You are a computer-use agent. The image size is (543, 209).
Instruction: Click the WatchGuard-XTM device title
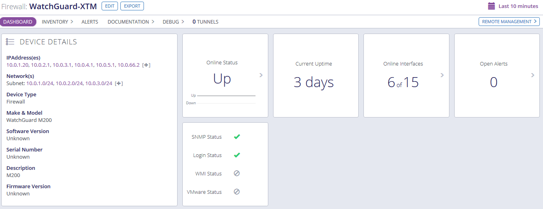point(63,6)
